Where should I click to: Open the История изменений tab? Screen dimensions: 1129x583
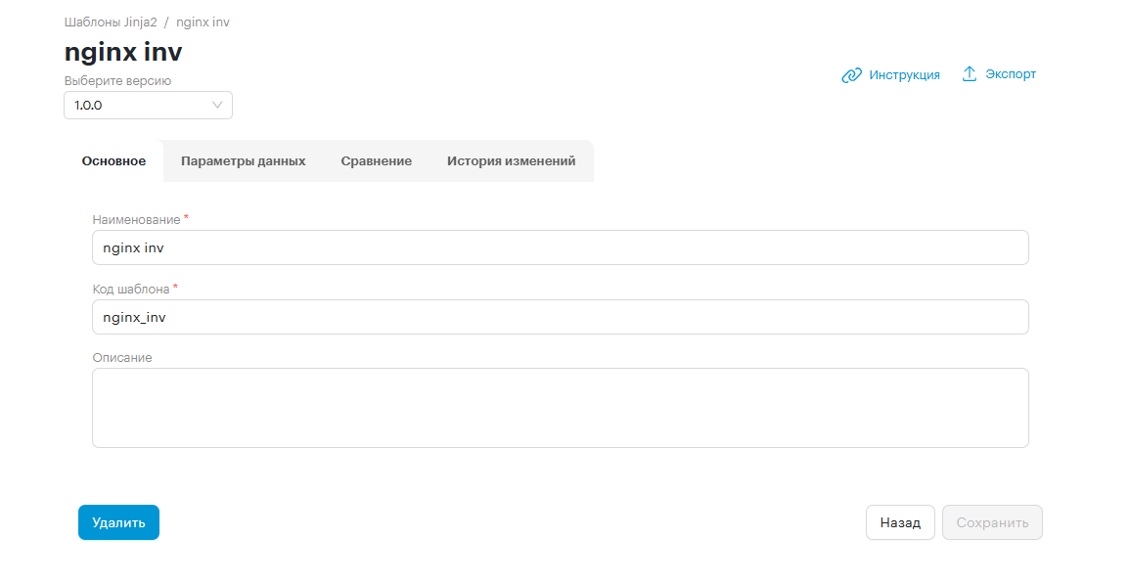pyautogui.click(x=512, y=161)
